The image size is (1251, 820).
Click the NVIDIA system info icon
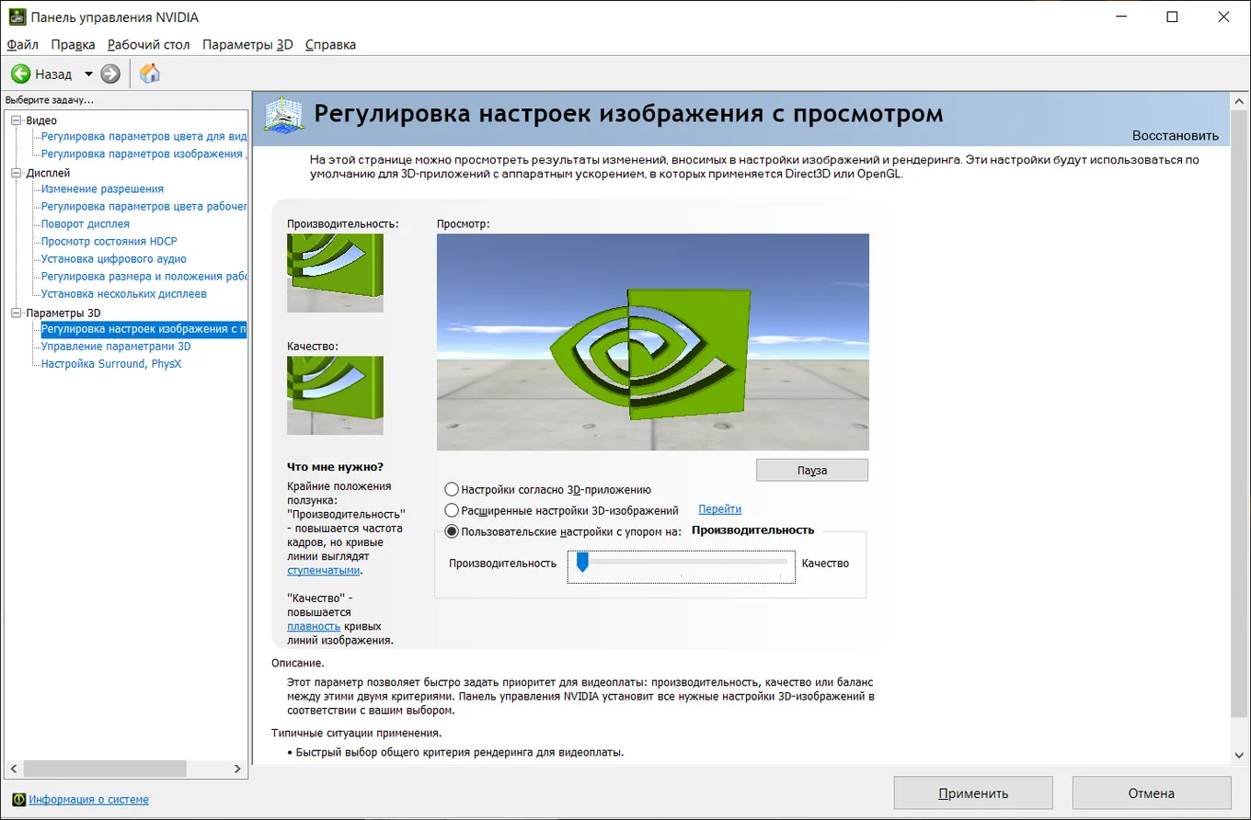pos(18,799)
